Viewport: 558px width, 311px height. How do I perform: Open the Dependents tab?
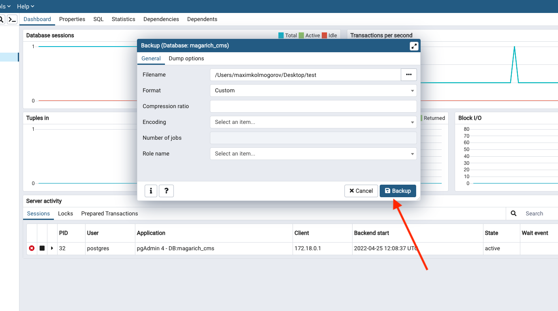[x=202, y=19]
